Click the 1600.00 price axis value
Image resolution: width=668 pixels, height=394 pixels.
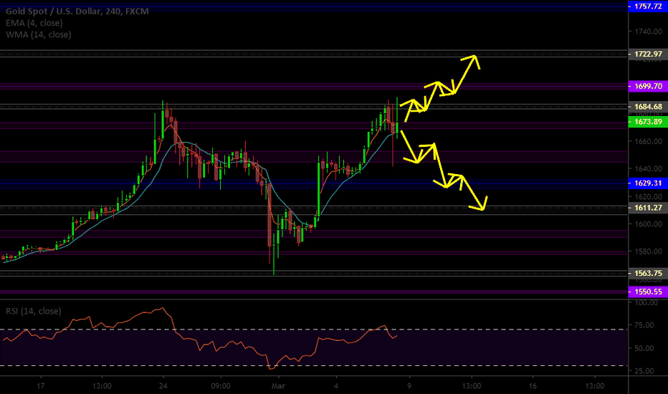pos(648,224)
